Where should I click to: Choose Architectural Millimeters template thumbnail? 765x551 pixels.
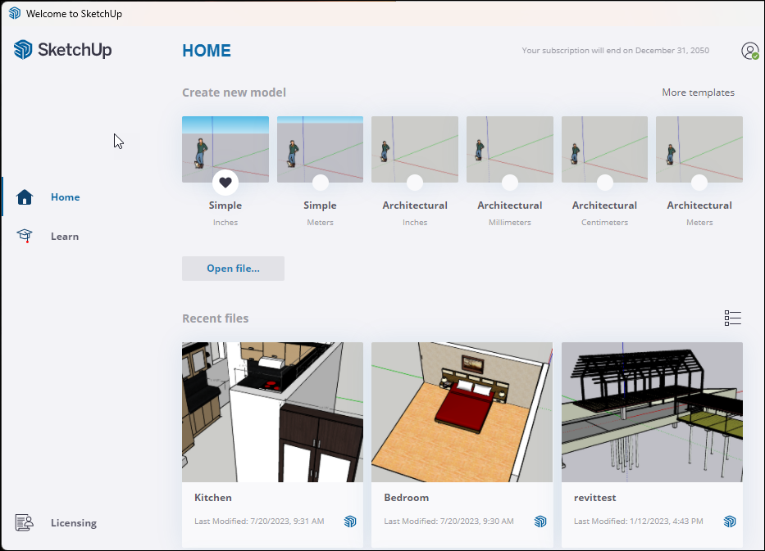[510, 149]
